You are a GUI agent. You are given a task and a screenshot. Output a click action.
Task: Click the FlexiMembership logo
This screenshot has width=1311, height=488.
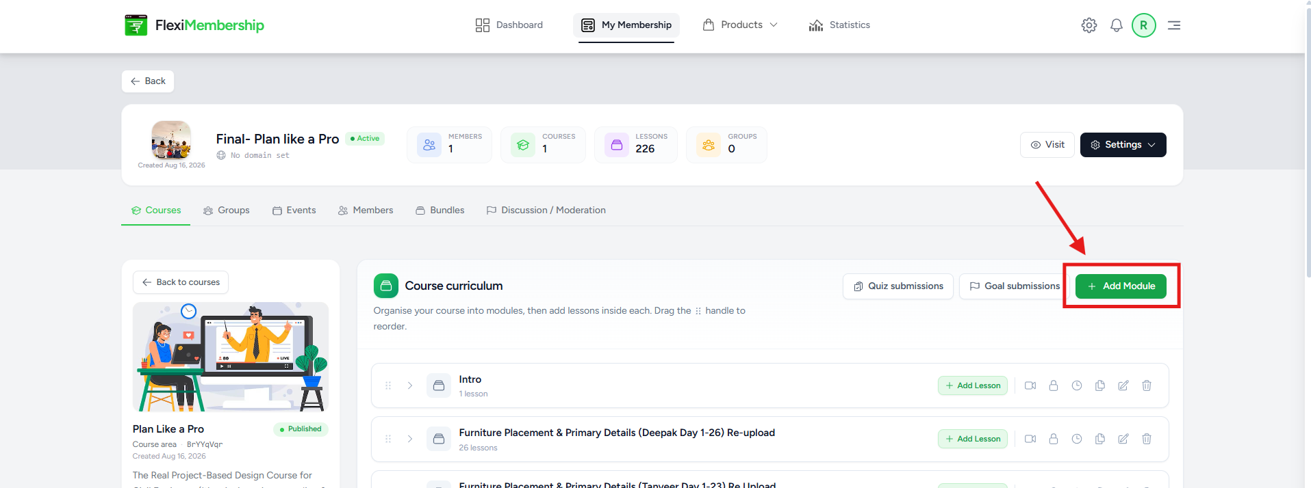tap(194, 25)
